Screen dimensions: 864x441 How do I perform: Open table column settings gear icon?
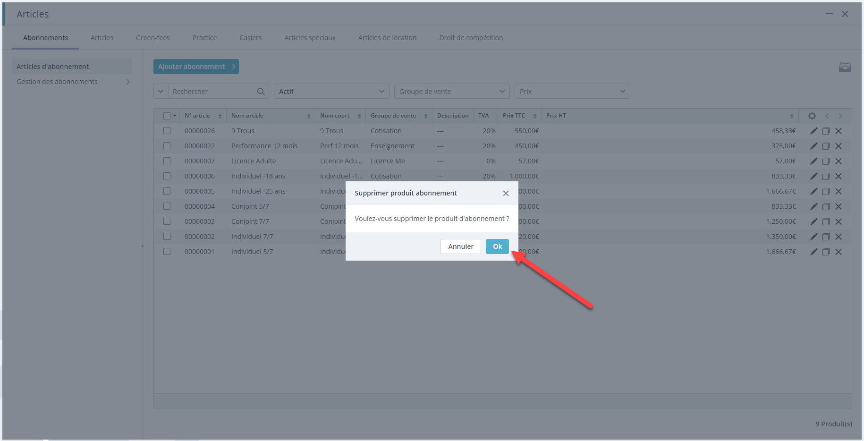click(x=812, y=116)
